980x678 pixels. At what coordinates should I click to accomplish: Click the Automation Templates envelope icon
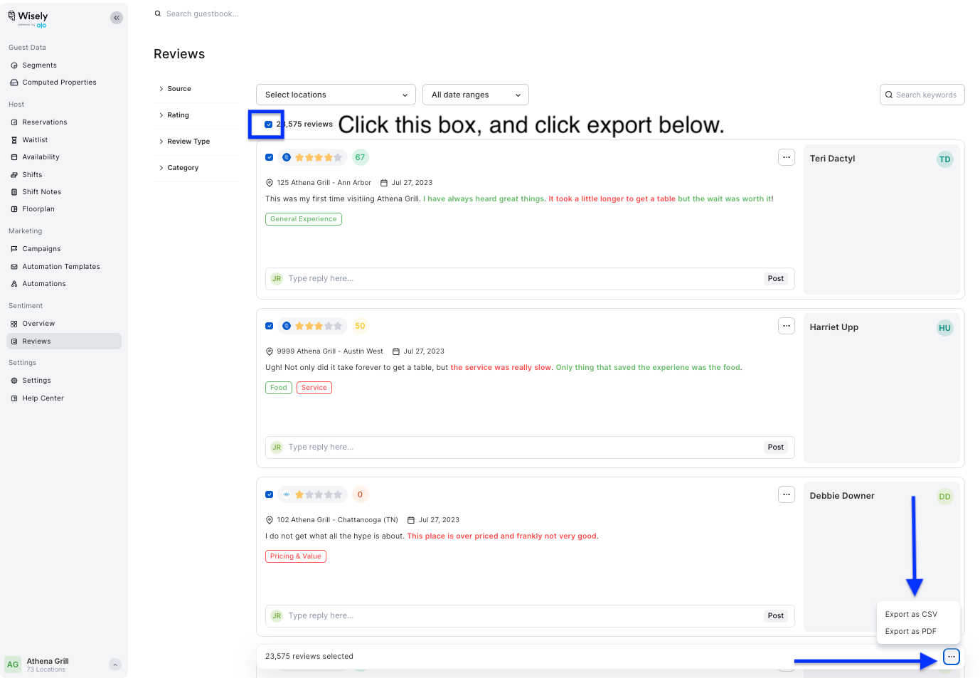tap(14, 267)
